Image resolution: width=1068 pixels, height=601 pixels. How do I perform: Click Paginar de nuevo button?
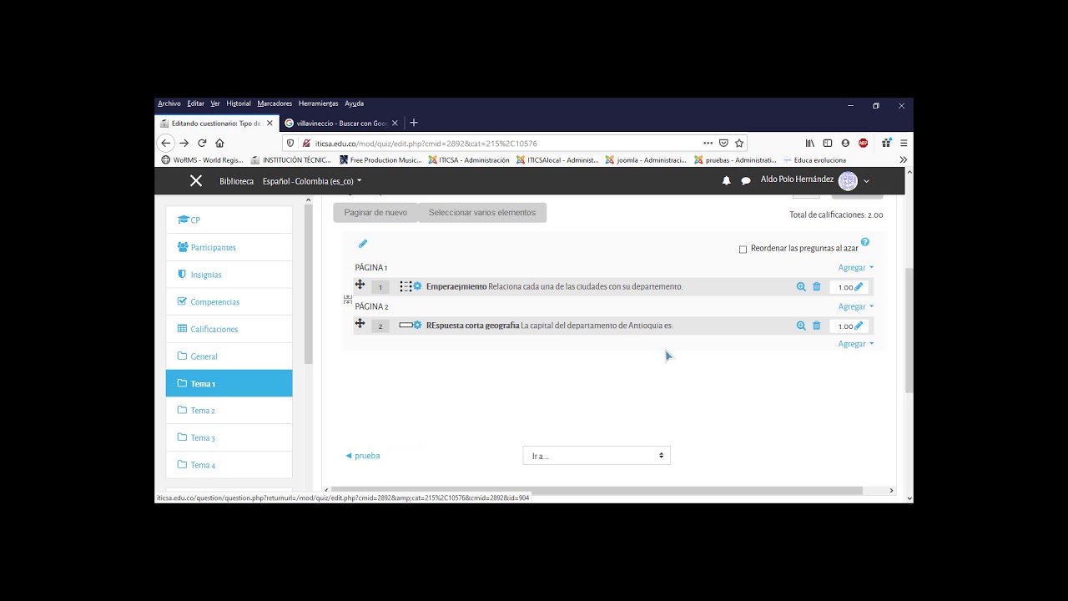pyautogui.click(x=375, y=213)
